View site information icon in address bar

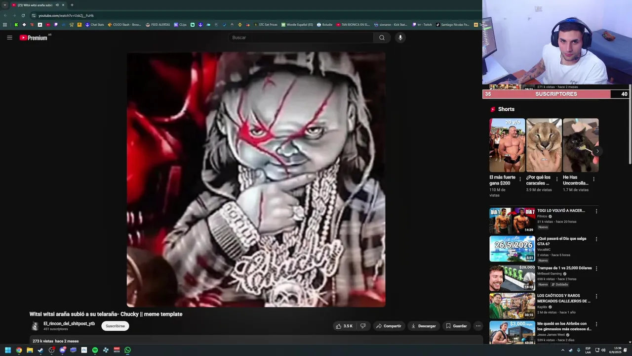pos(34,15)
